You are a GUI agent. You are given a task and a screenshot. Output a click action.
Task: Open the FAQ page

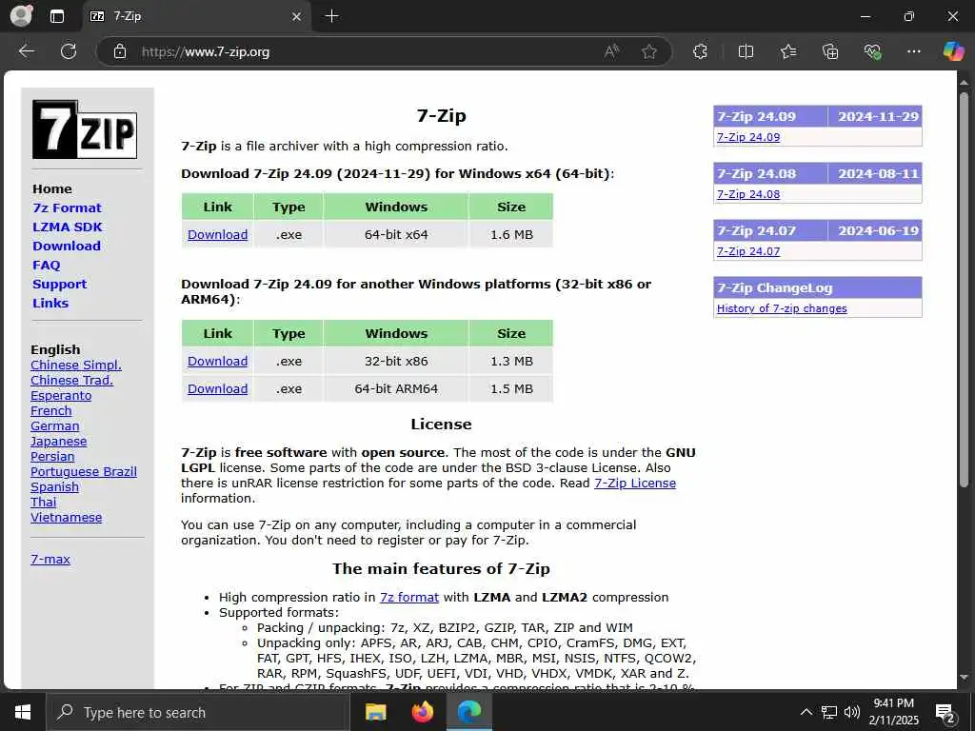coord(47,266)
